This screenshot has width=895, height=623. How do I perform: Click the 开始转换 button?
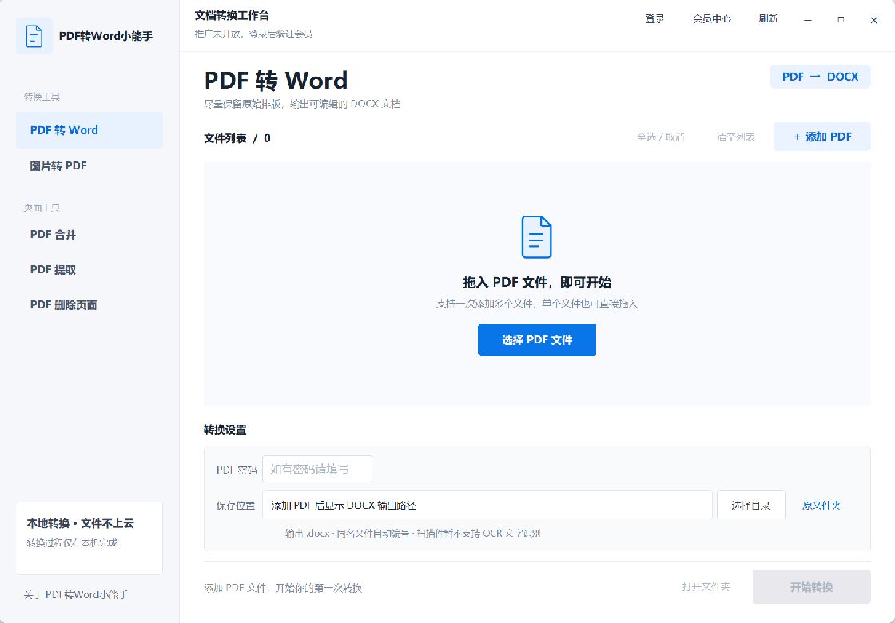(811, 587)
